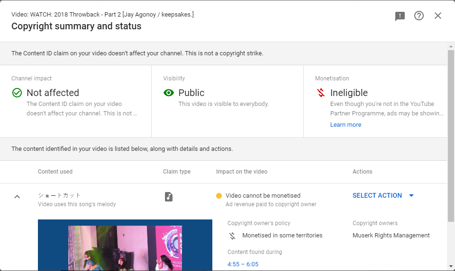Click the green check mark beside Not affected
Screen dimensions: 455x271
tap(17, 93)
